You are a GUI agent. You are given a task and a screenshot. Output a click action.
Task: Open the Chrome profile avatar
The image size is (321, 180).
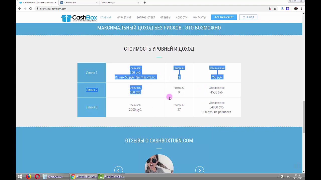click(x=296, y=8)
